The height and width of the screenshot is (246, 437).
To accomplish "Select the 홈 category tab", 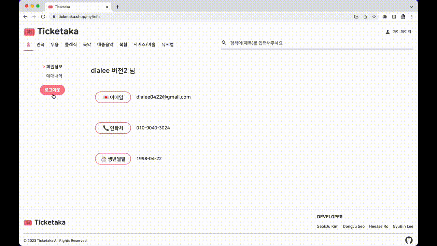I will coord(28,44).
